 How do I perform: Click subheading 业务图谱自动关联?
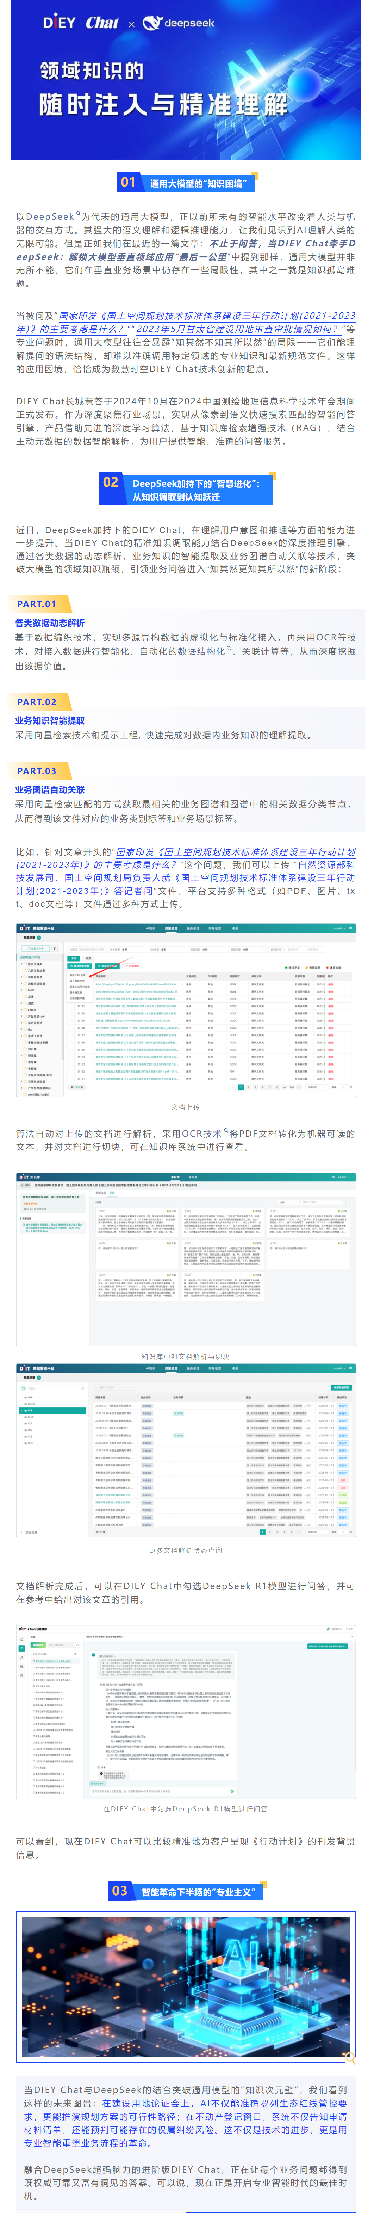[x=50, y=789]
